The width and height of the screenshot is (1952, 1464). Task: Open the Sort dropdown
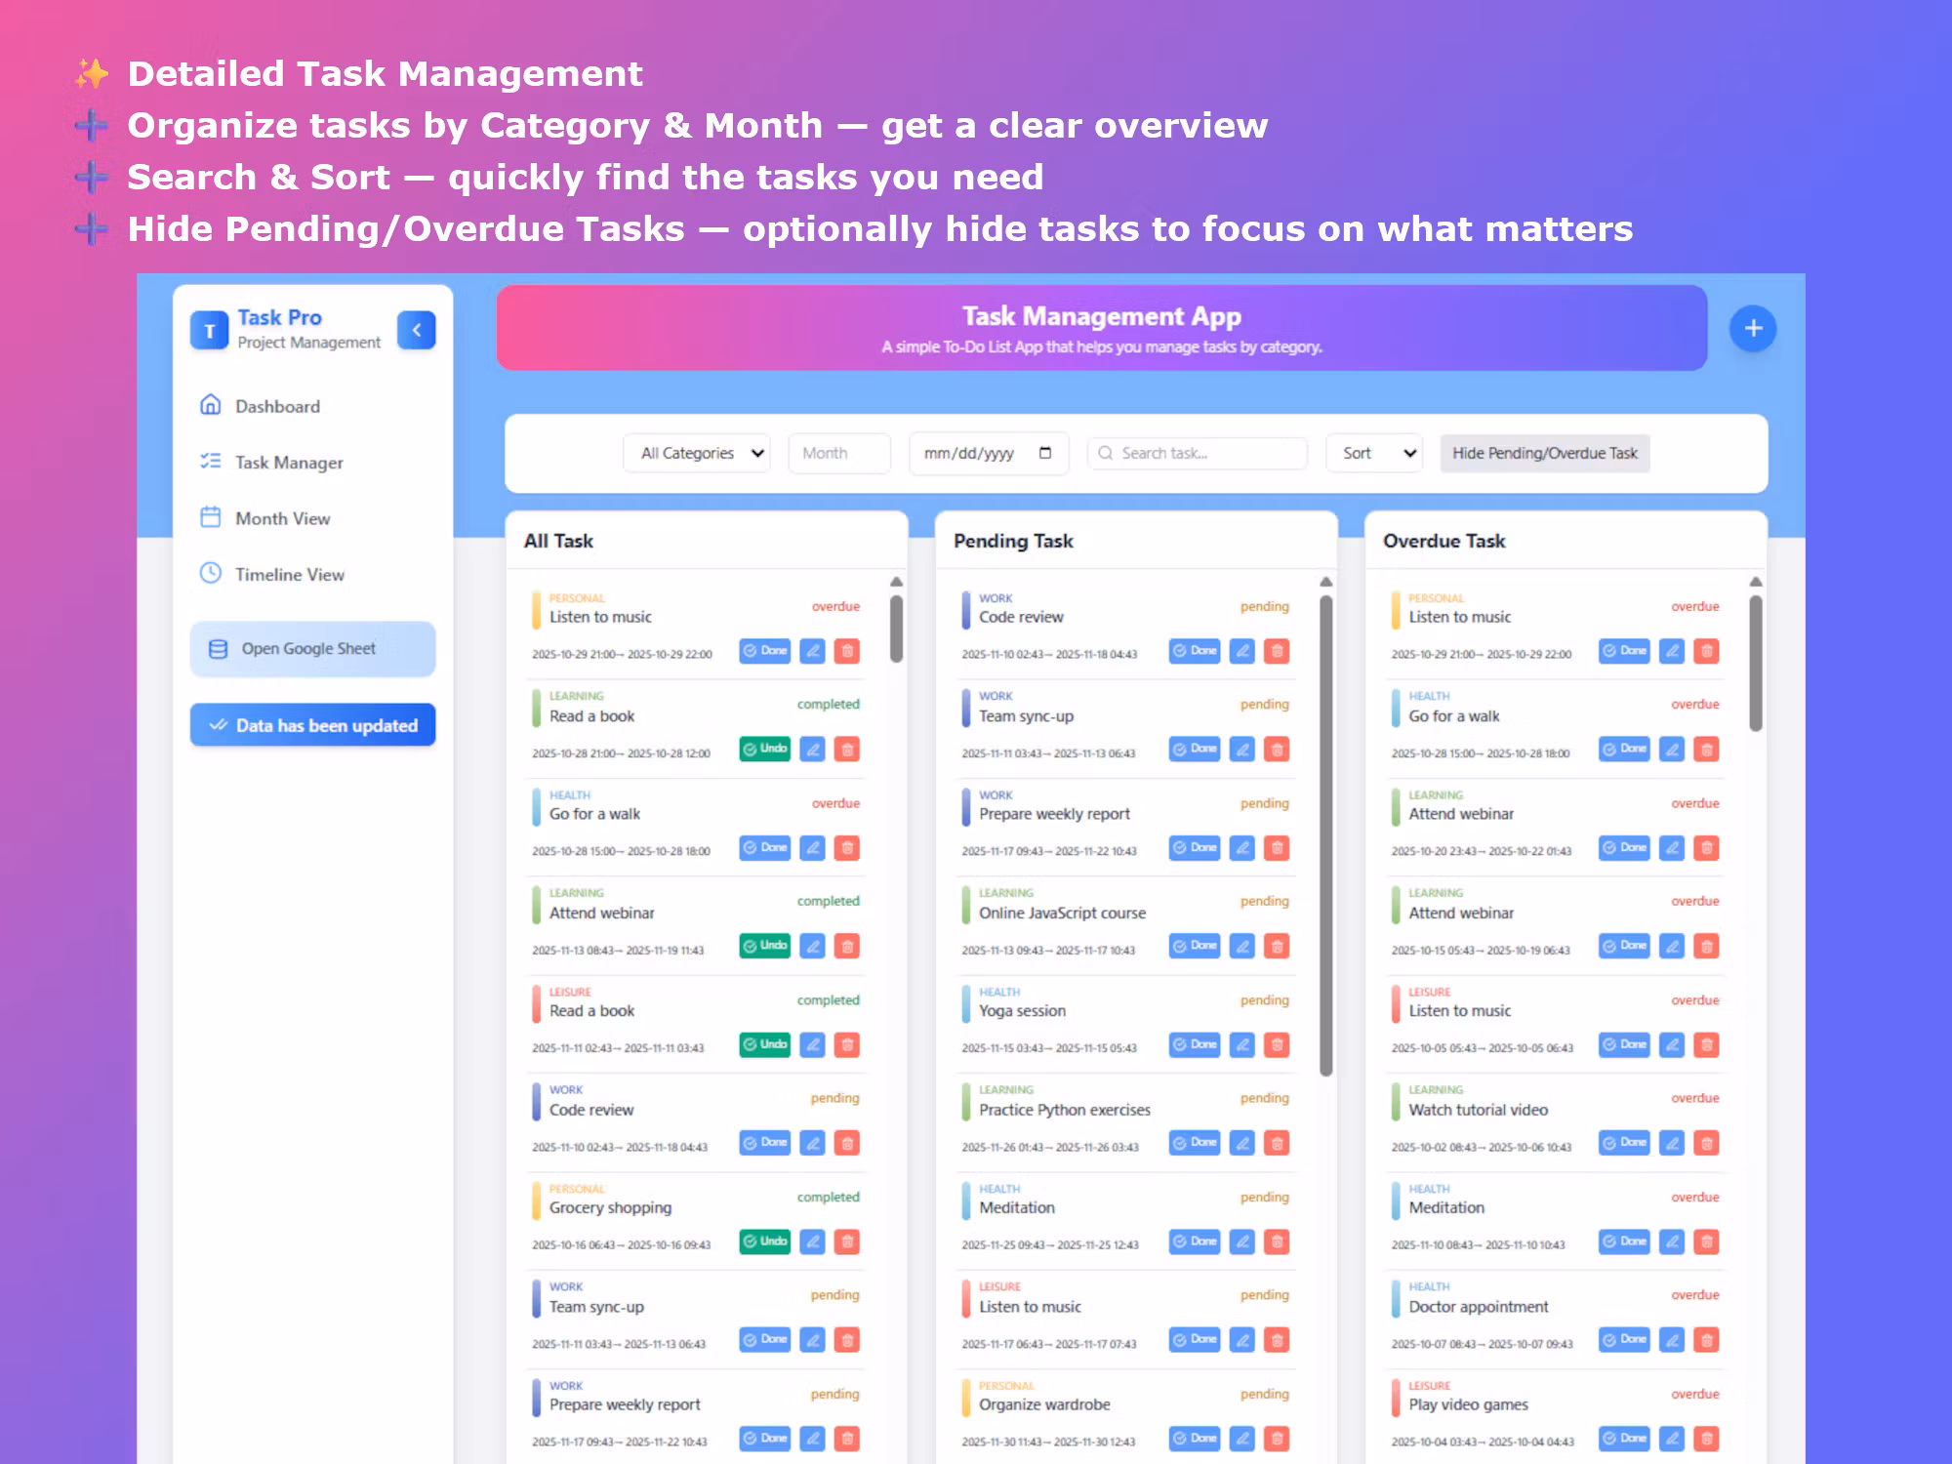tap(1374, 453)
